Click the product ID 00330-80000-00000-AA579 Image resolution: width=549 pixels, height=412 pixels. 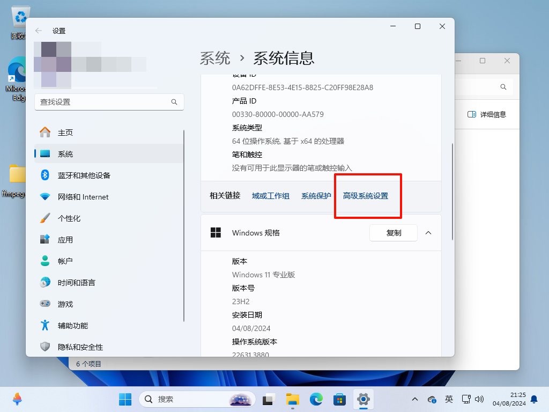(x=278, y=114)
